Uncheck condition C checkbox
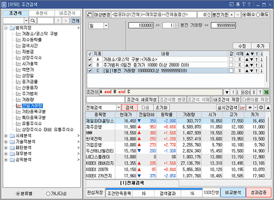Viewport: 274px width, 200px height. (90, 70)
